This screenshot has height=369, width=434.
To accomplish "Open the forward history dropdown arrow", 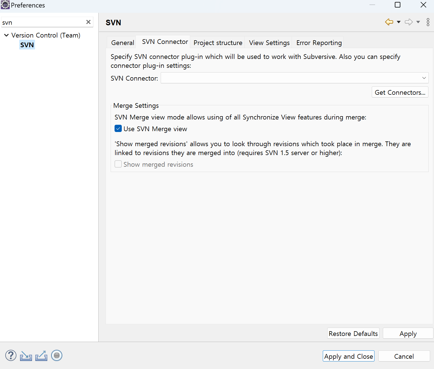I will 418,22.
